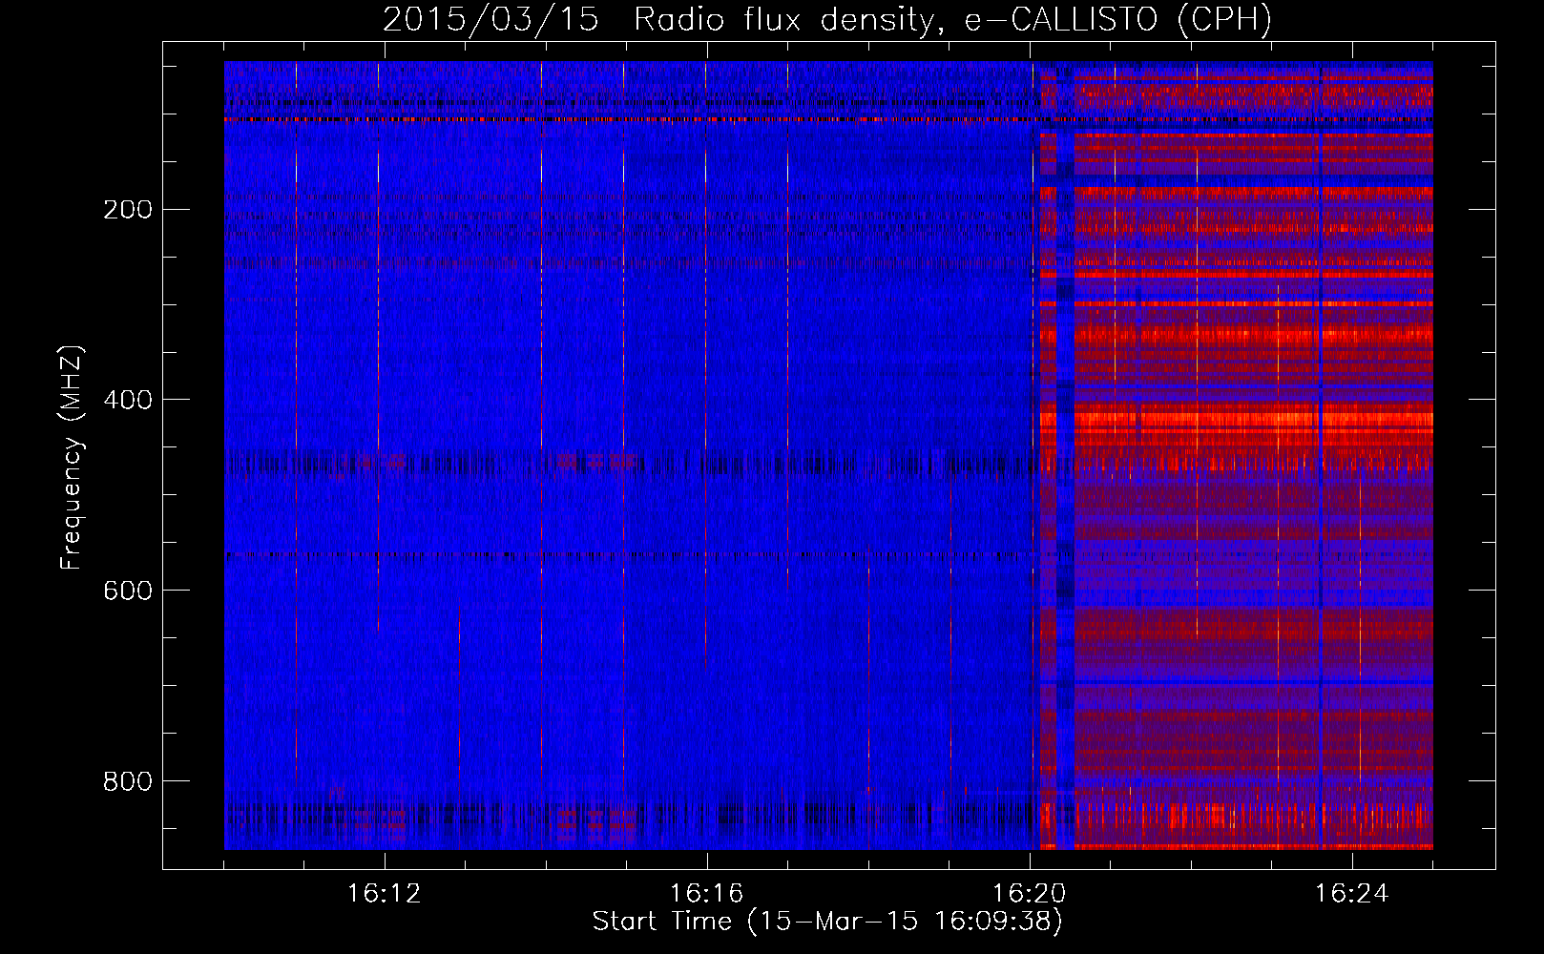The width and height of the screenshot is (1544, 954).
Task: Click the 16:20 time tick label
Action: (x=1029, y=894)
